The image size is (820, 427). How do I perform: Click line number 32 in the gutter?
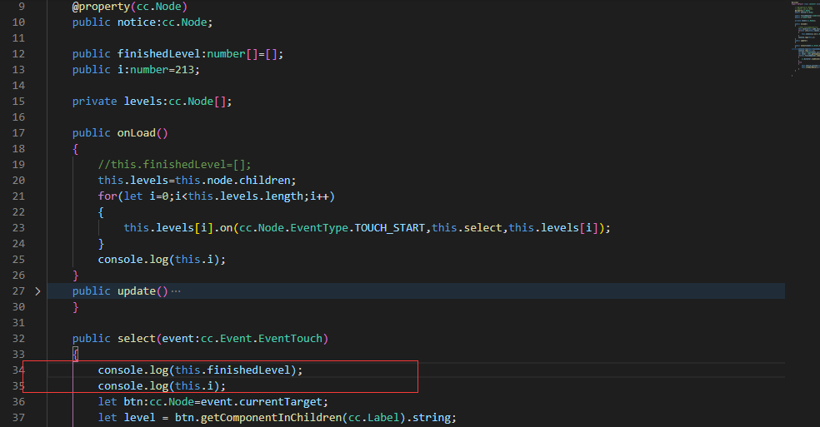click(x=18, y=338)
